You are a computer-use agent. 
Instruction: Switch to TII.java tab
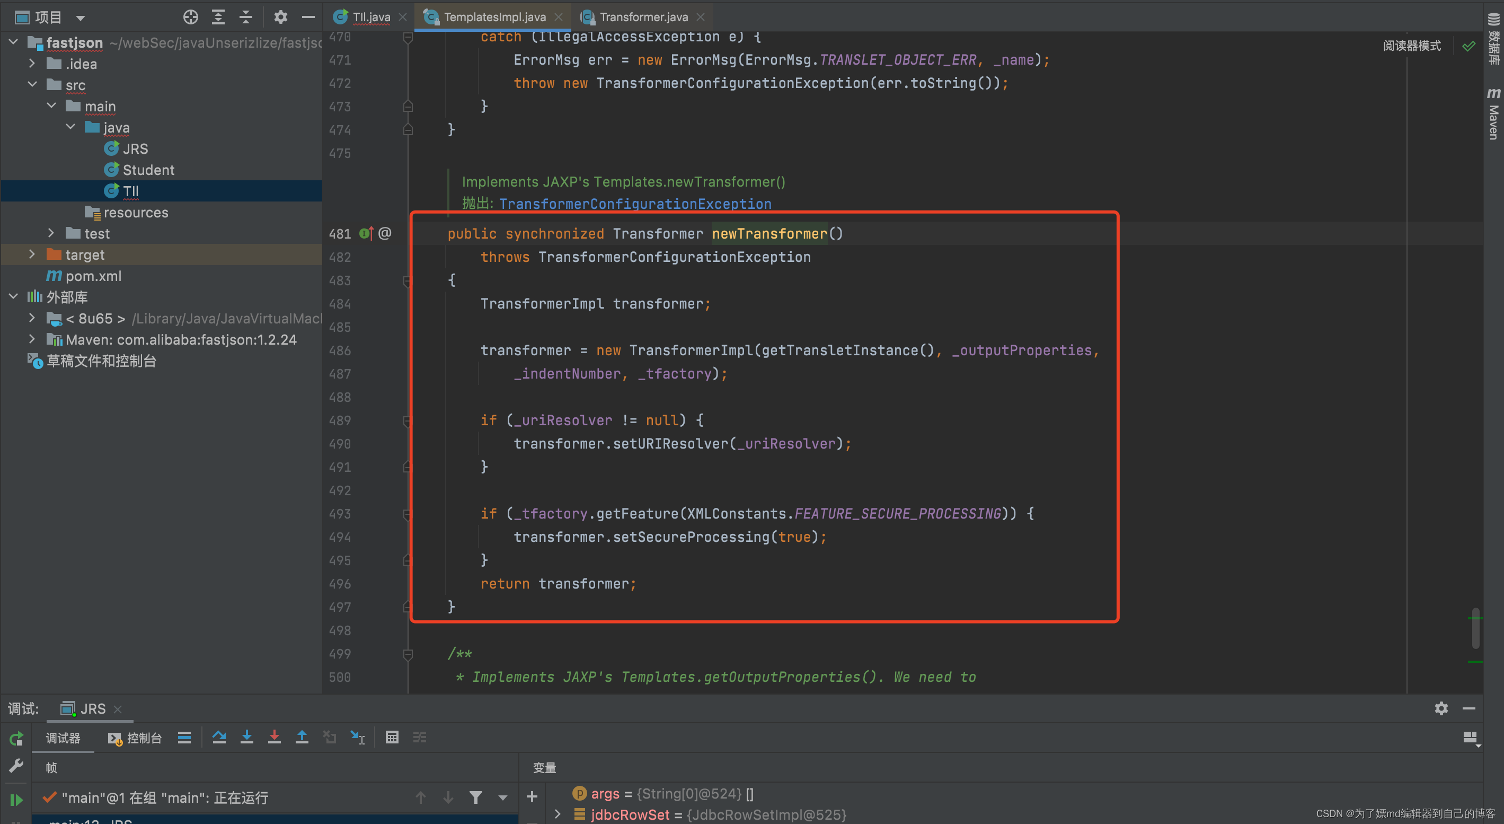pyautogui.click(x=371, y=17)
